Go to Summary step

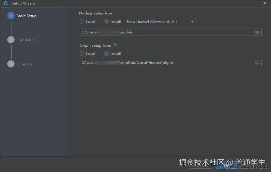pyautogui.click(x=20, y=64)
